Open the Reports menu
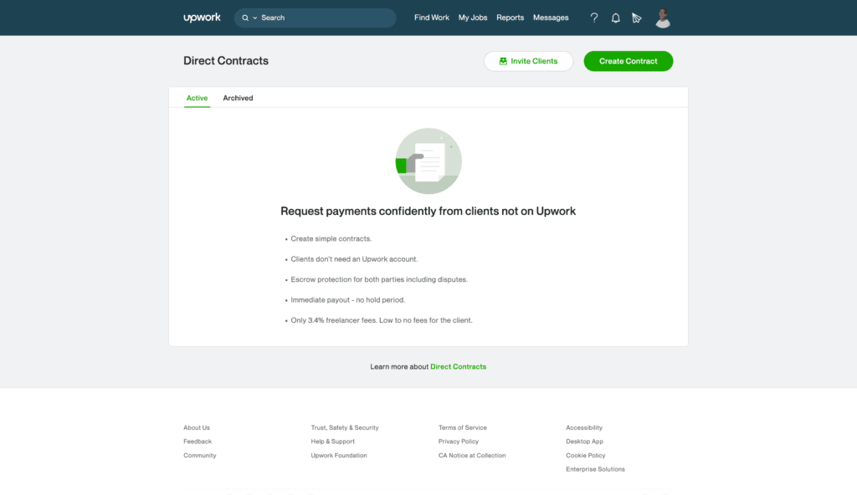The width and height of the screenshot is (857, 495). [510, 18]
